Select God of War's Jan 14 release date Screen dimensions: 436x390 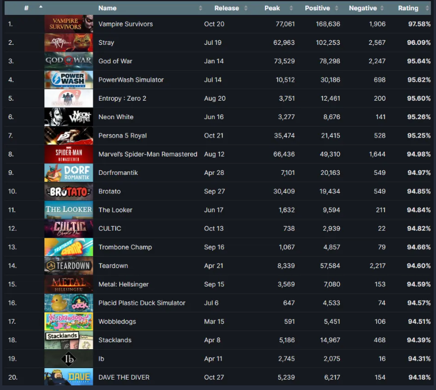tap(214, 61)
